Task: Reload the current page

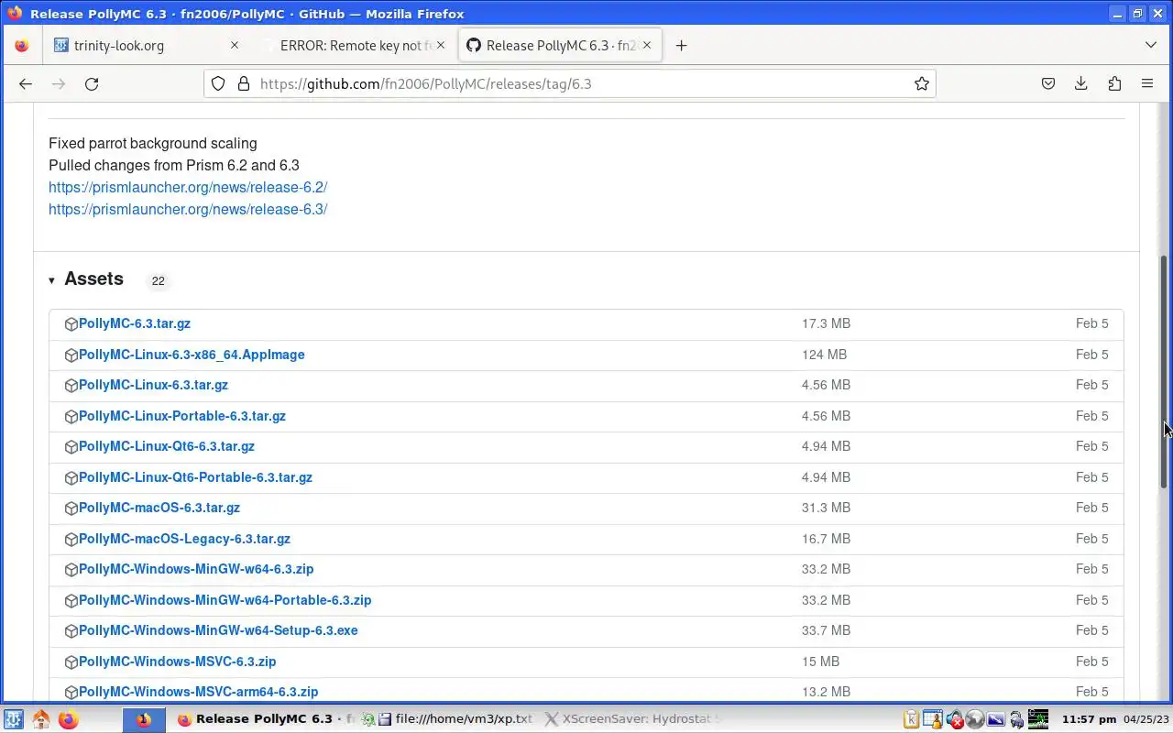Action: click(92, 83)
